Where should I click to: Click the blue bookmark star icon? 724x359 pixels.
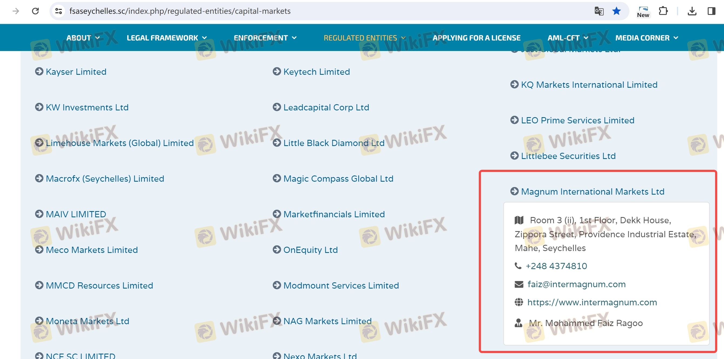[x=616, y=11]
